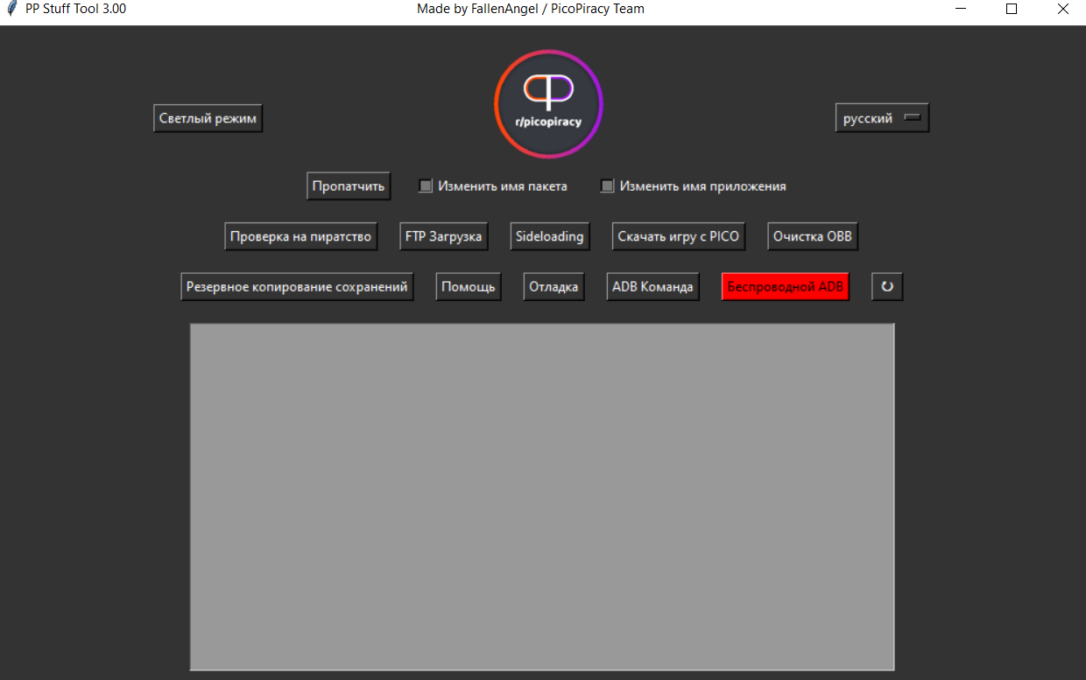Enable Изменить имя приложения checkbox
Screen dimensions: 1086x680
(607, 186)
